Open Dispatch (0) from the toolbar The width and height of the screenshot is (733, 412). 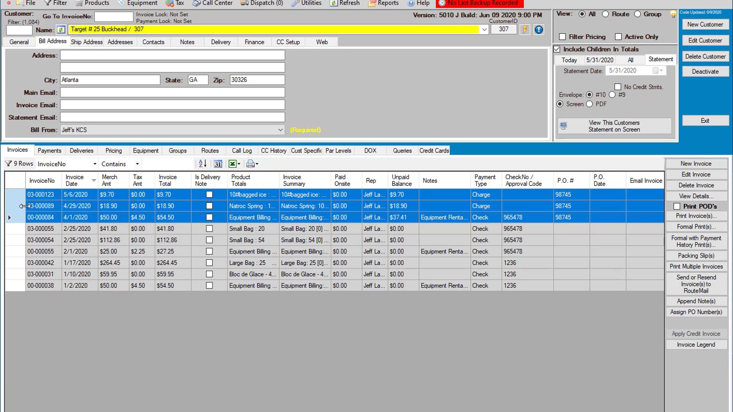coord(262,3)
